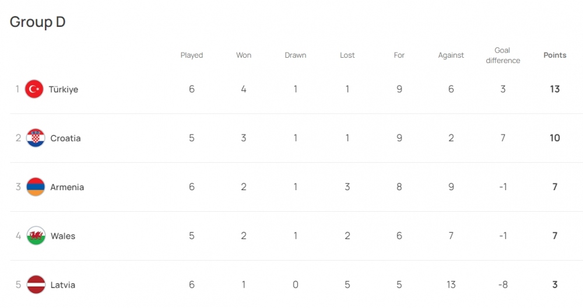Click the Armenia flag icon
Image resolution: width=583 pixels, height=308 pixels.
point(36,187)
